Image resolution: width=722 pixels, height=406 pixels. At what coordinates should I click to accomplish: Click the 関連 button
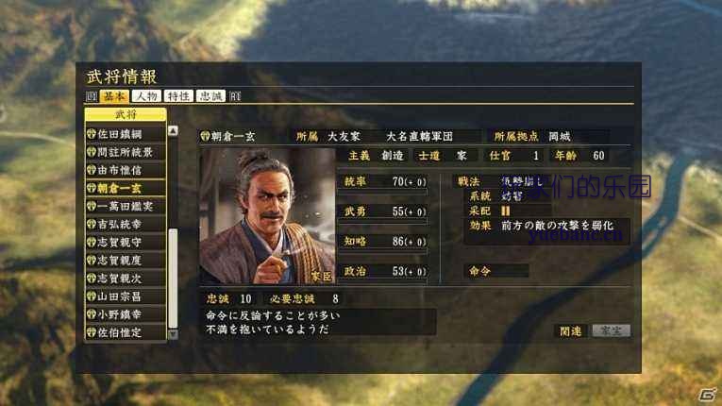[x=571, y=330]
